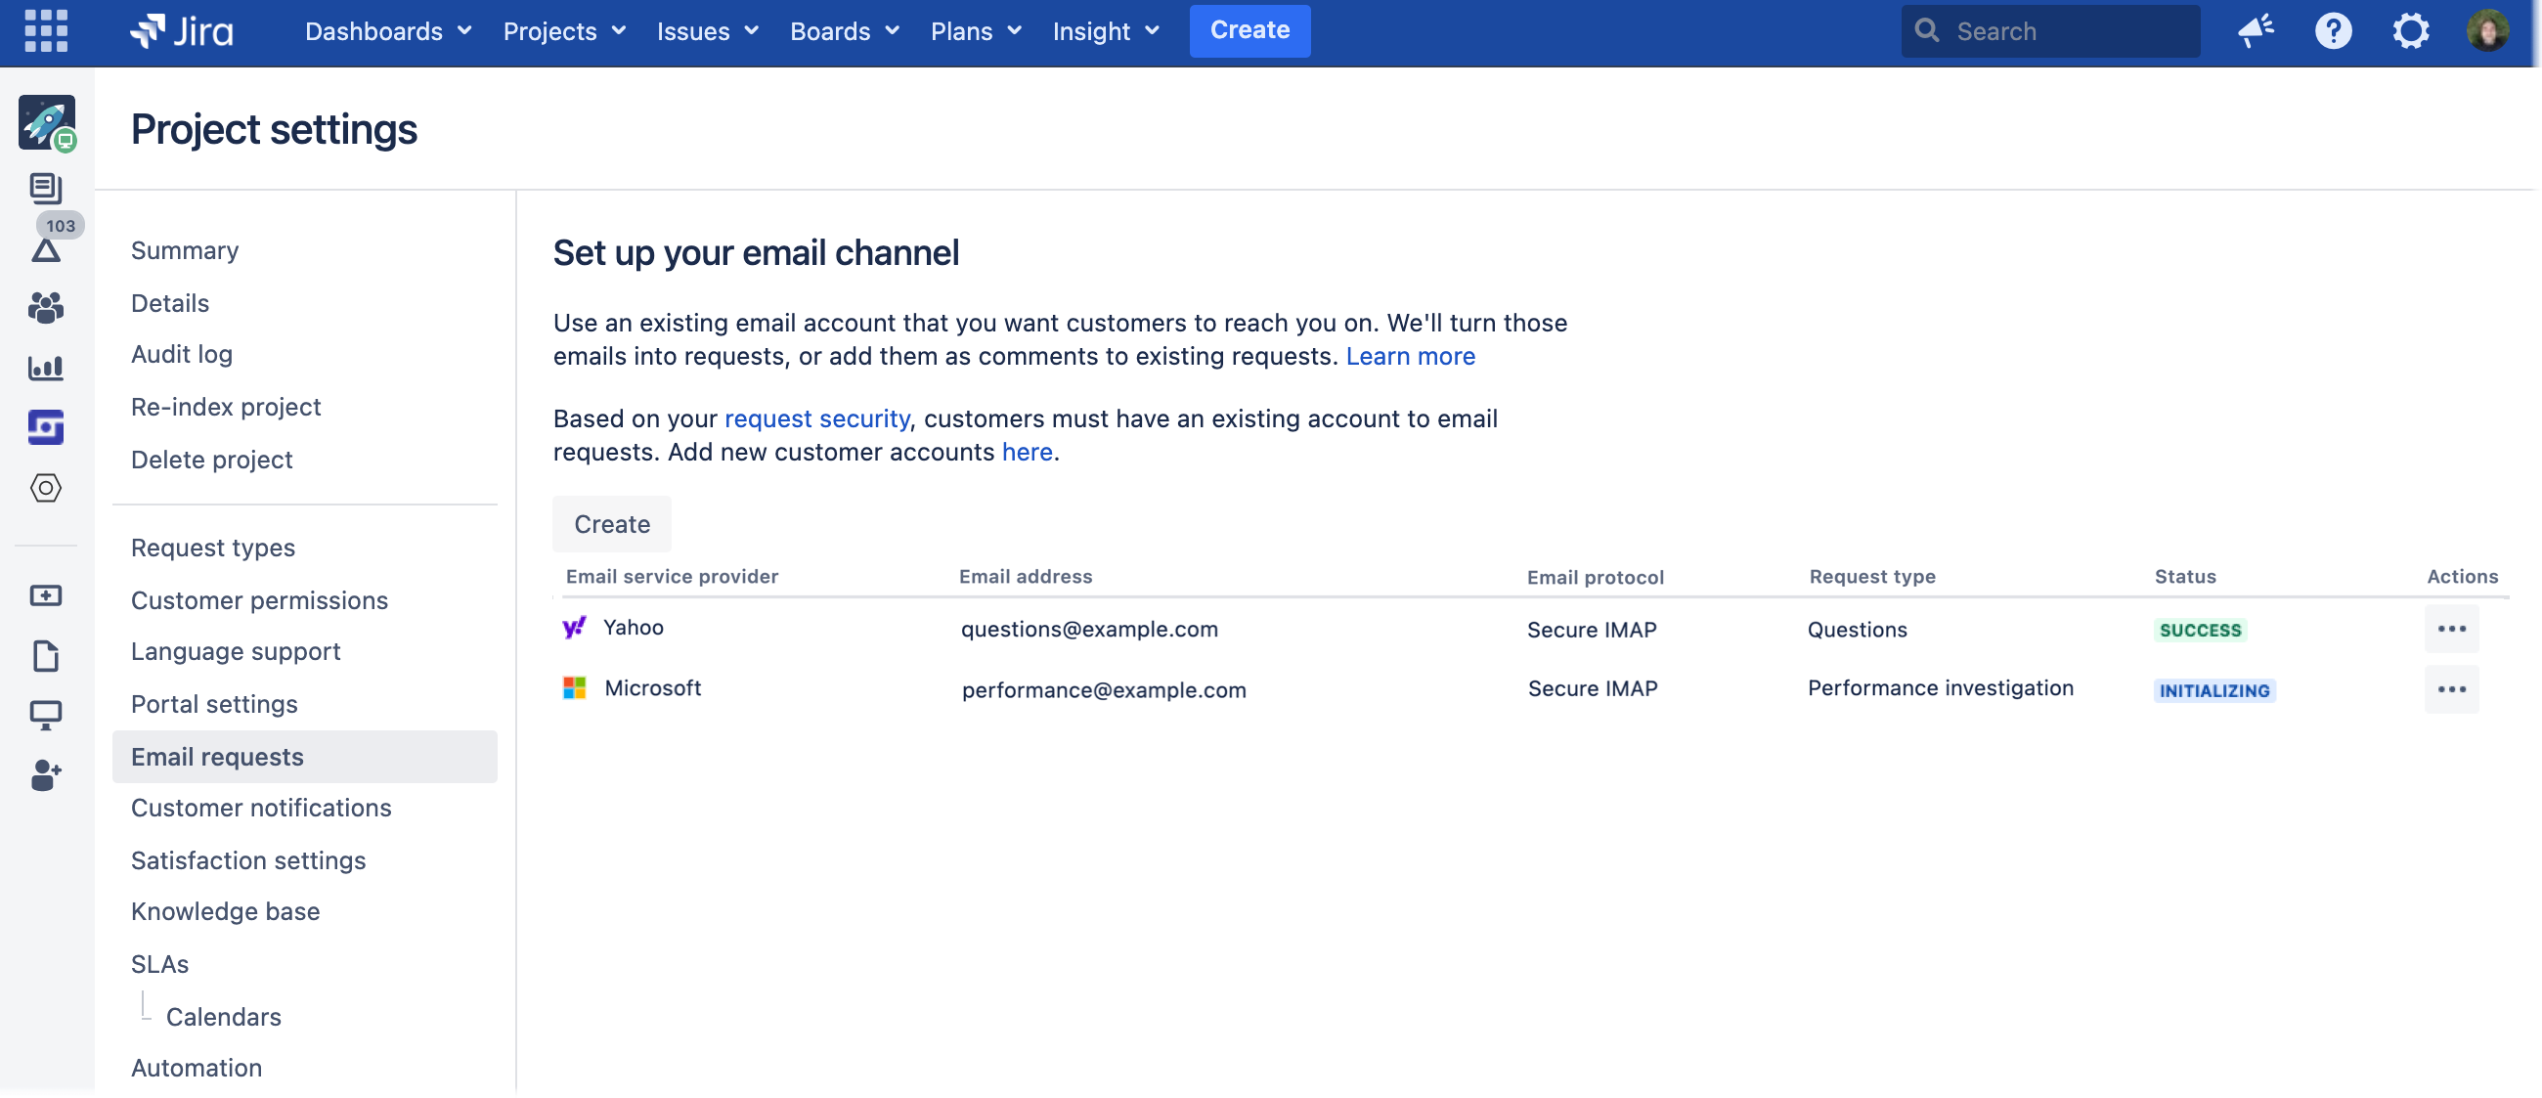Open the app switcher grid icon
Viewport: 2542px width, 1098px height.
(45, 30)
